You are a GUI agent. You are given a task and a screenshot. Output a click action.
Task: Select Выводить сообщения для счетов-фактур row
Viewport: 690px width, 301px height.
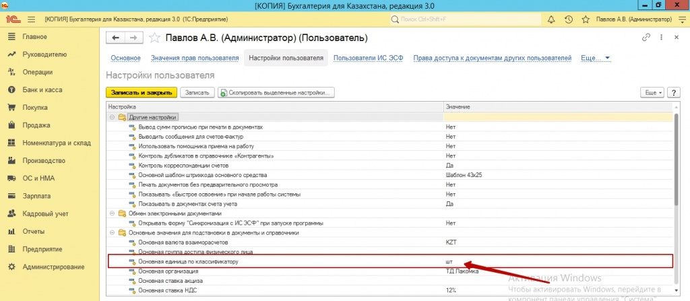tap(389, 137)
